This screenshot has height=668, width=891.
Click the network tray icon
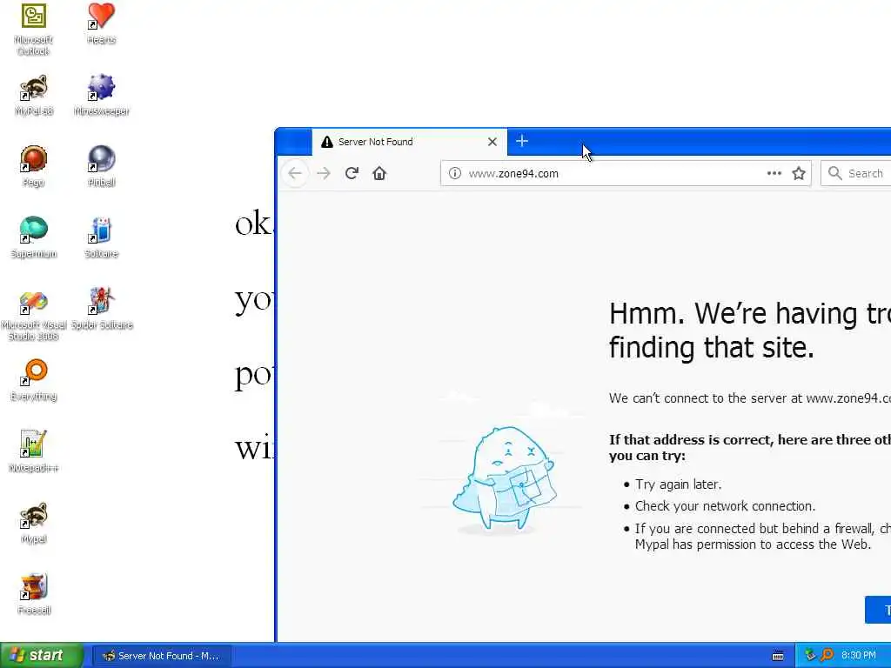coord(810,655)
